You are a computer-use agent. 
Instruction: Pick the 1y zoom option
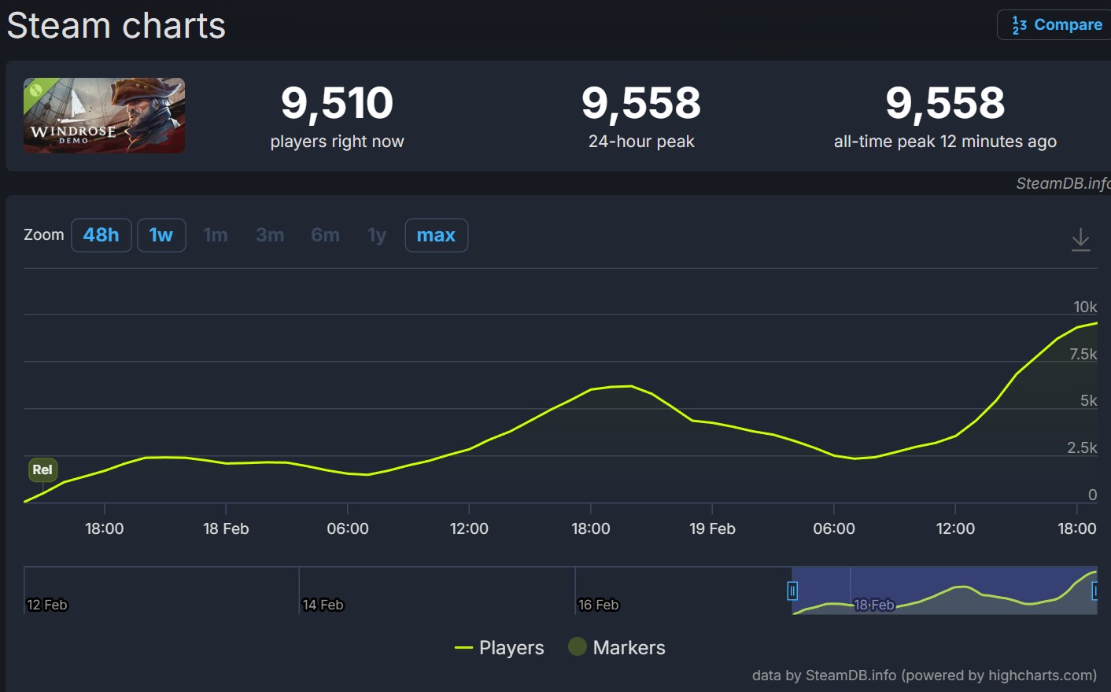(x=377, y=235)
